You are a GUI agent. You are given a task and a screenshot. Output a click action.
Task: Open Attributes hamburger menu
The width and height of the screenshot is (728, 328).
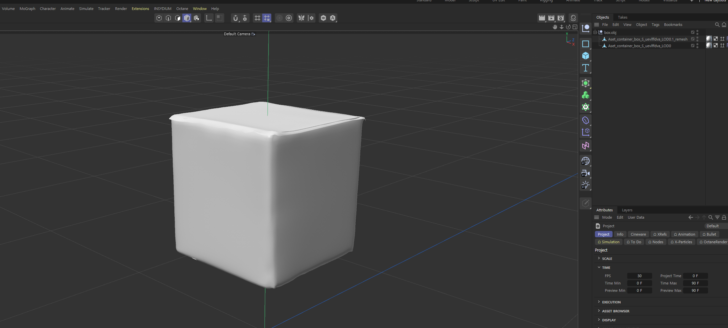(597, 217)
